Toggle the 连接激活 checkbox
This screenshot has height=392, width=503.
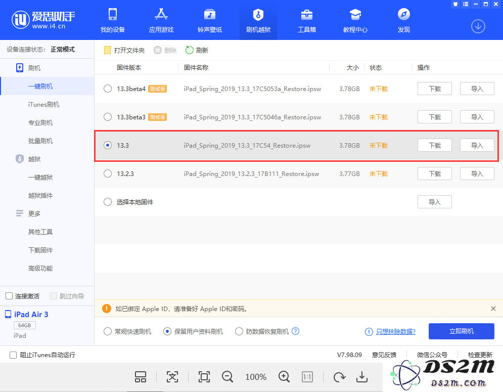[x=9, y=296]
